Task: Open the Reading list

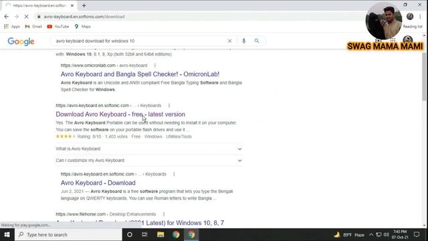Action: [x=413, y=27]
